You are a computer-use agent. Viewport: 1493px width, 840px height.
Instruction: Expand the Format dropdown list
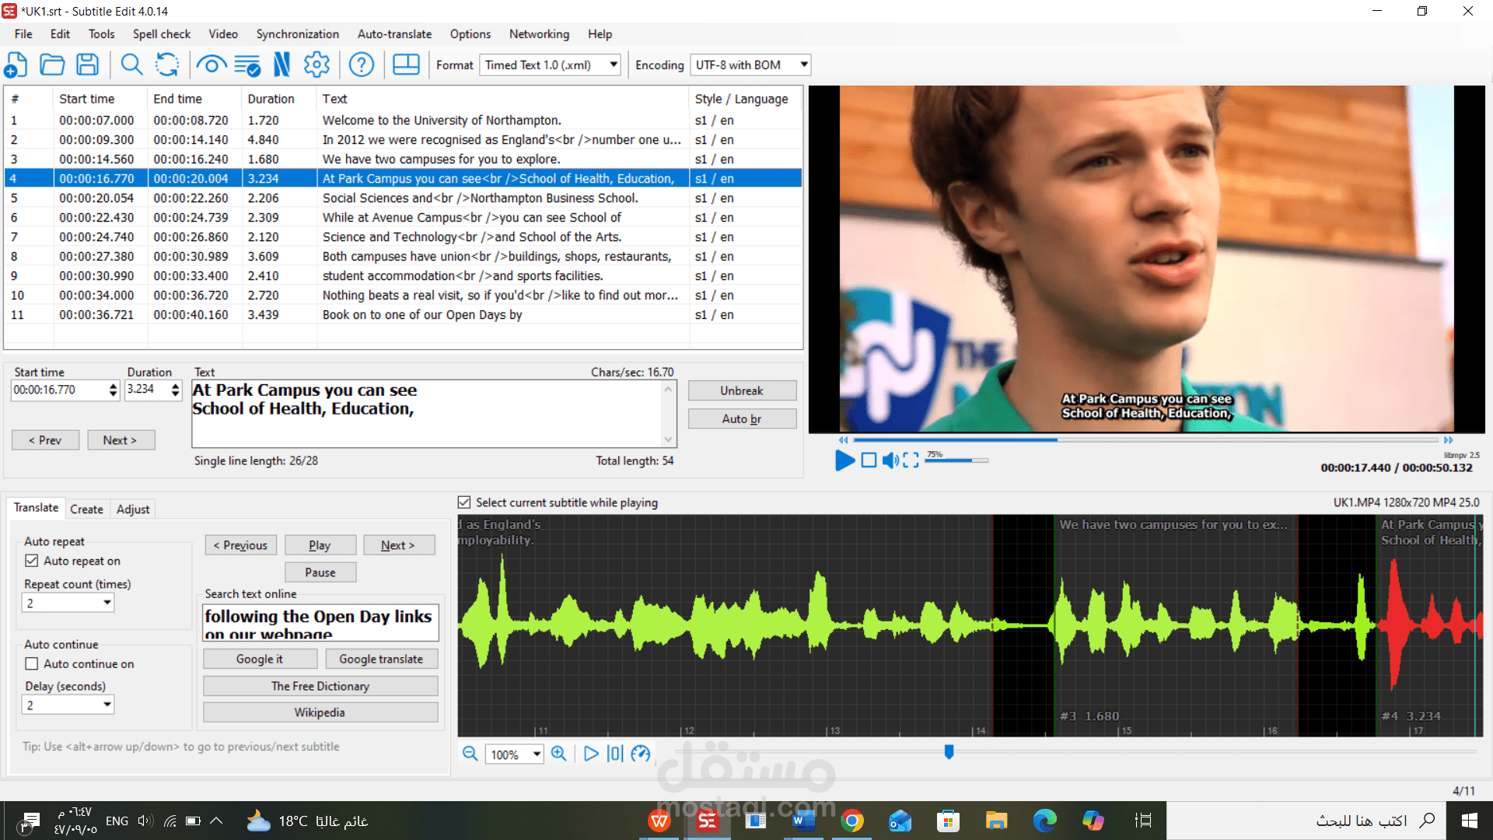point(614,65)
